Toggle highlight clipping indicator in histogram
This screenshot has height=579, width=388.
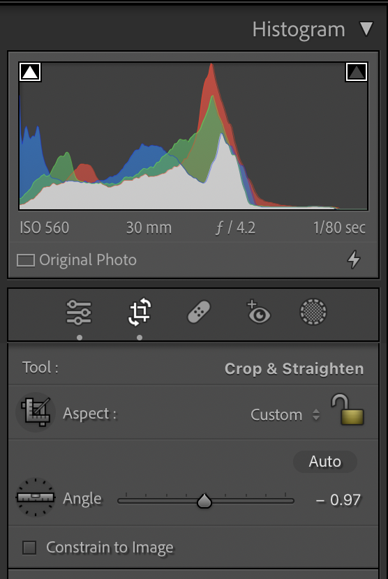coord(356,72)
